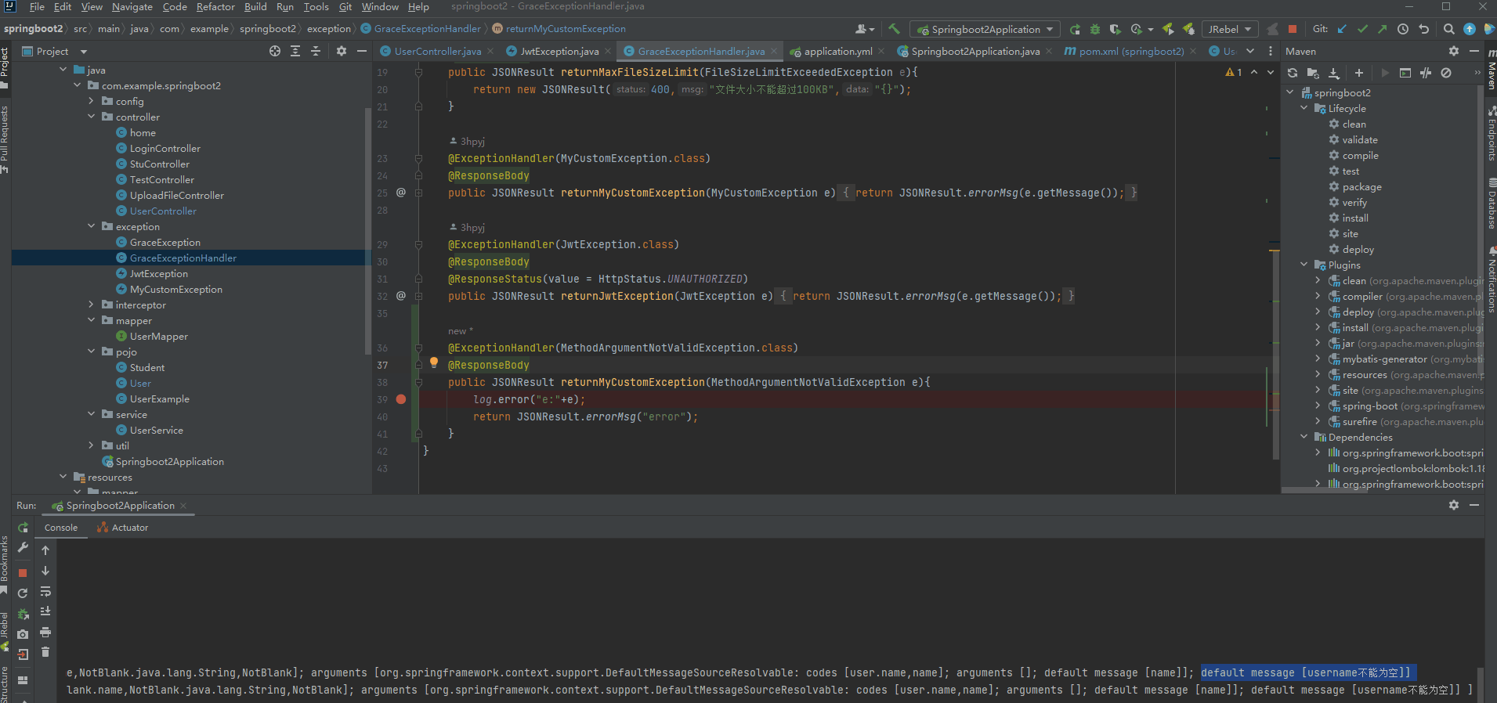The height and width of the screenshot is (703, 1497).
Task: Switch to application.yml editor tab
Action: tap(838, 51)
